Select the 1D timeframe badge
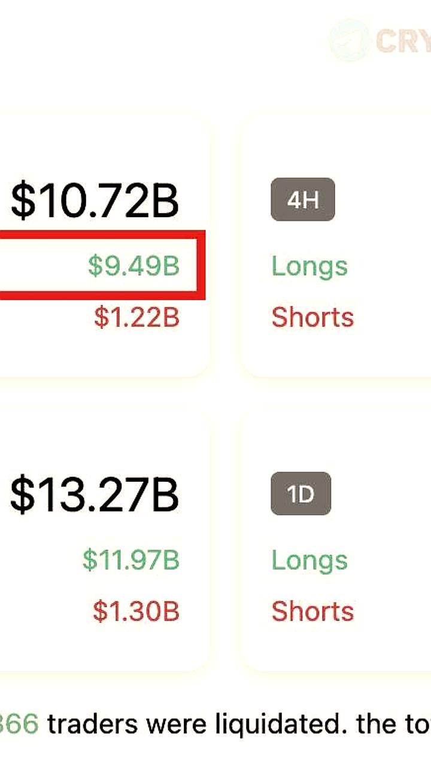Screen dimensions: 431x766 (x=301, y=494)
